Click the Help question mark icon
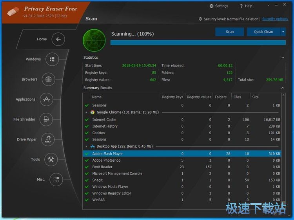 [x=241, y=6]
